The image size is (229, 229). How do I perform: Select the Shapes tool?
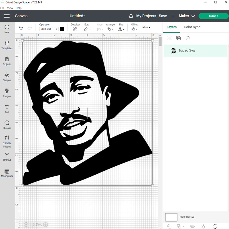pos(7,76)
